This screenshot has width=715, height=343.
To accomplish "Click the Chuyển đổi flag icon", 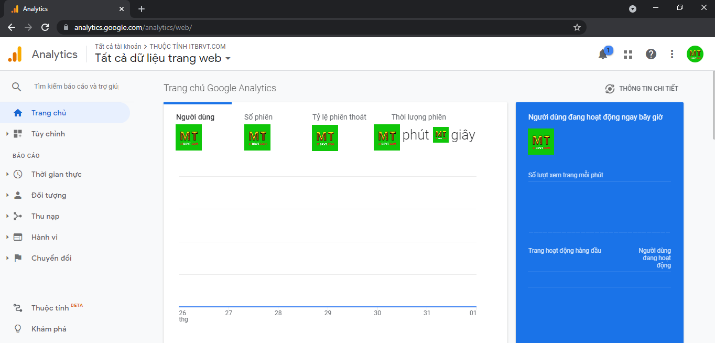I will (x=18, y=258).
